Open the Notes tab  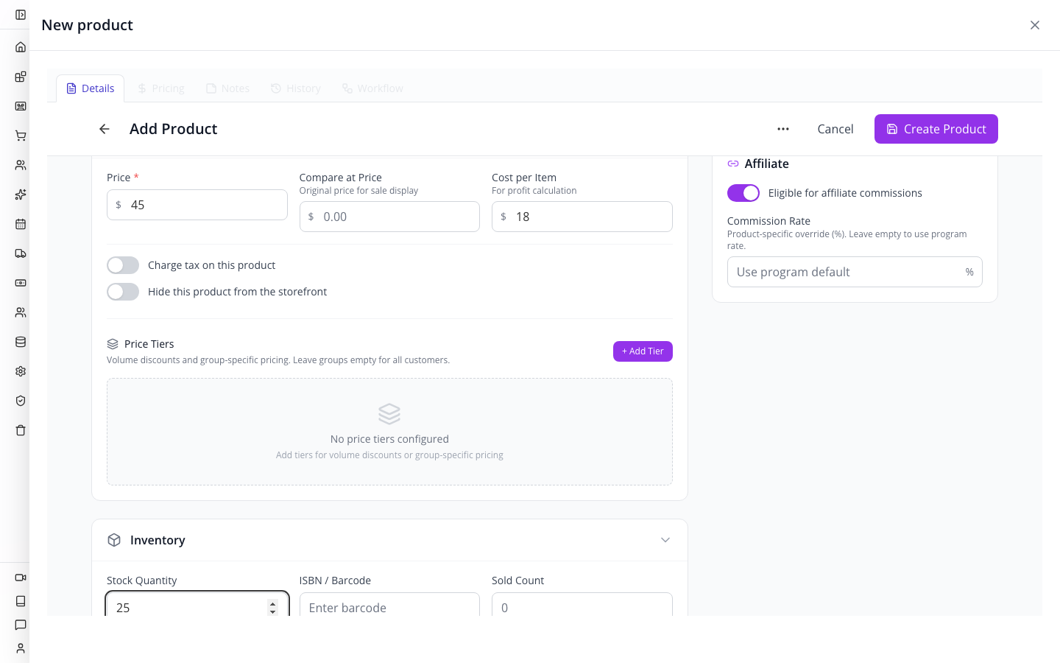click(228, 88)
